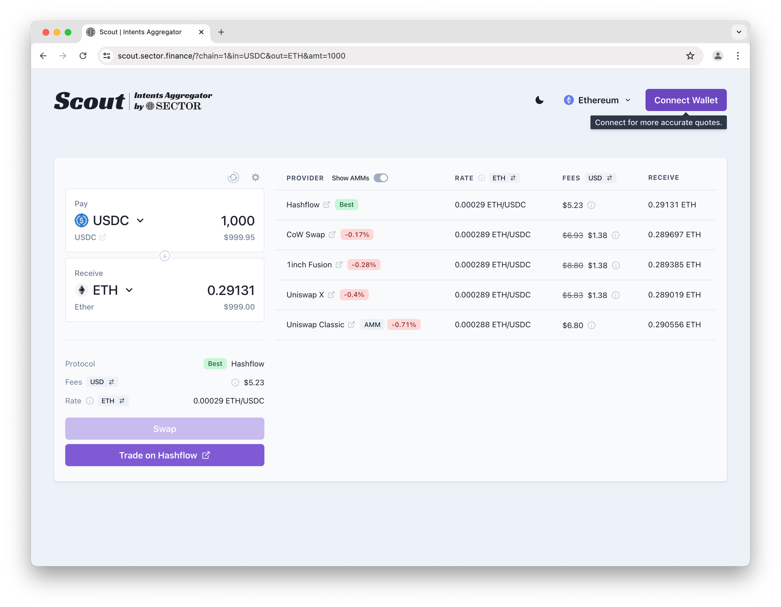The height and width of the screenshot is (607, 781).
Task: Click the Rate header info icon
Action: (481, 178)
